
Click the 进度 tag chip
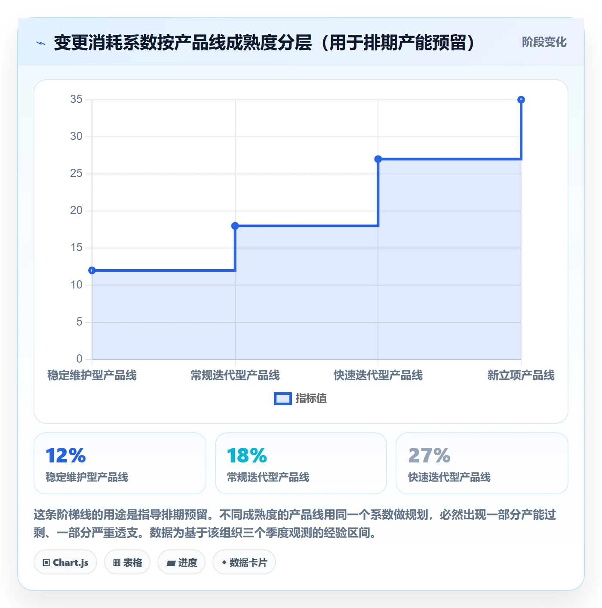coord(181,562)
